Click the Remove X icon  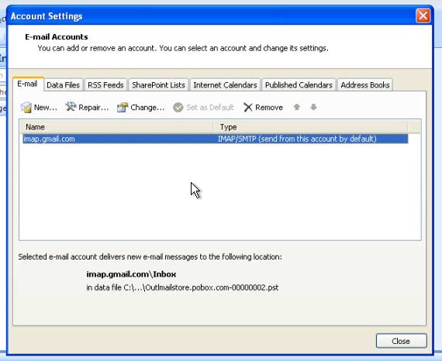[x=248, y=107]
